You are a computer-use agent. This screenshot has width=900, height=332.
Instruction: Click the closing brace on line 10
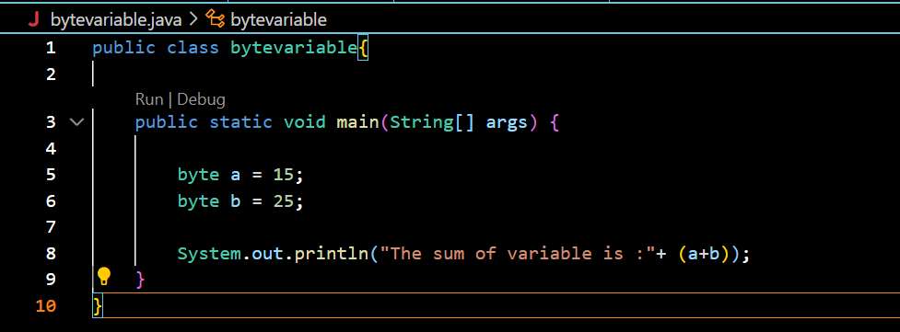(98, 305)
